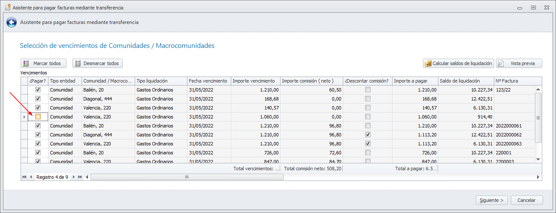Jump to last record in navigator
The height and width of the screenshot is (213, 556).
80,177
